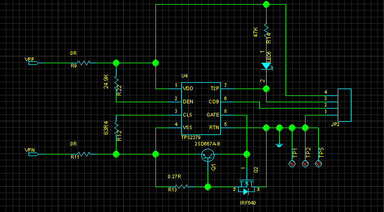
Task: Click the 0.27R value label
Action: (x=174, y=177)
